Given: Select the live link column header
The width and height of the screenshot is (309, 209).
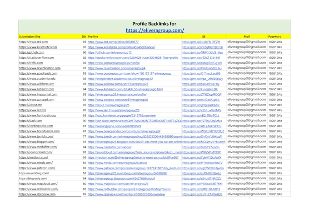Looking at the screenshot, I should (93, 36).
